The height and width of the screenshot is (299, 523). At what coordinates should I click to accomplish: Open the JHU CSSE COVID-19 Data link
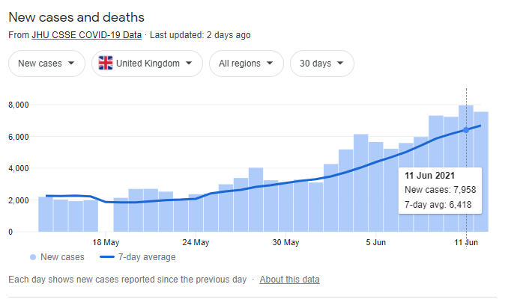tap(86, 34)
